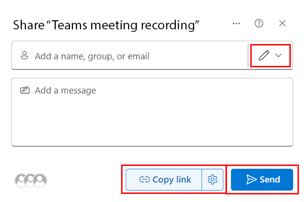Open the help question mark icon
Image resolution: width=304 pixels, height=202 pixels.
258,24
